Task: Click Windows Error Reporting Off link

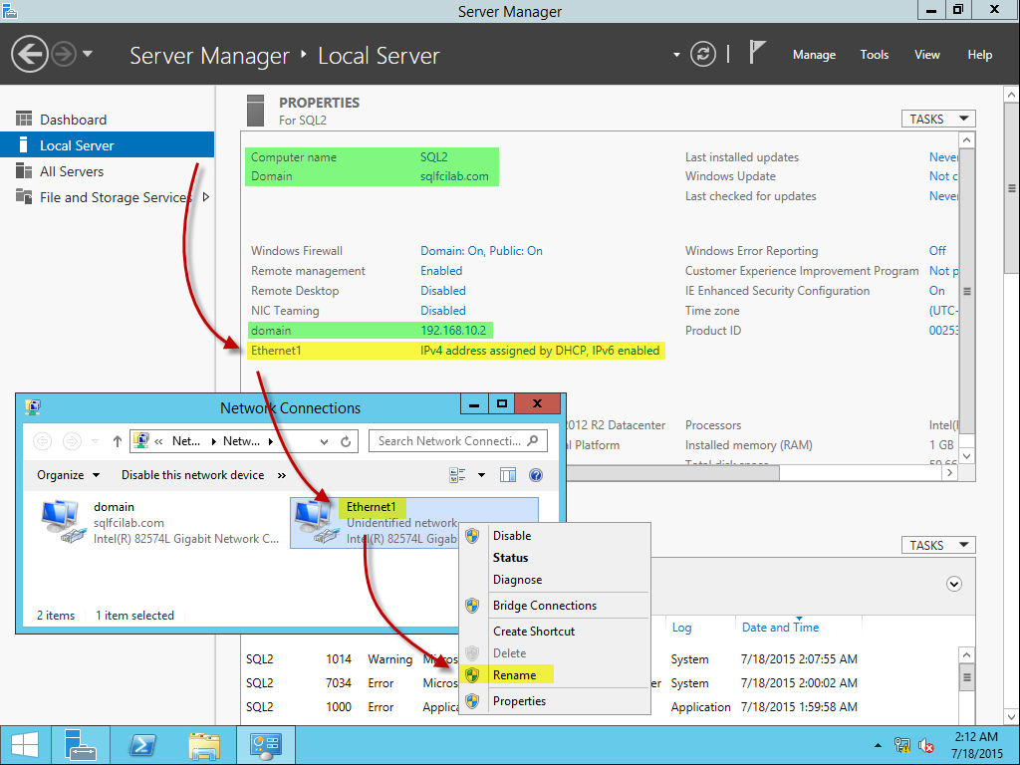Action: (937, 250)
